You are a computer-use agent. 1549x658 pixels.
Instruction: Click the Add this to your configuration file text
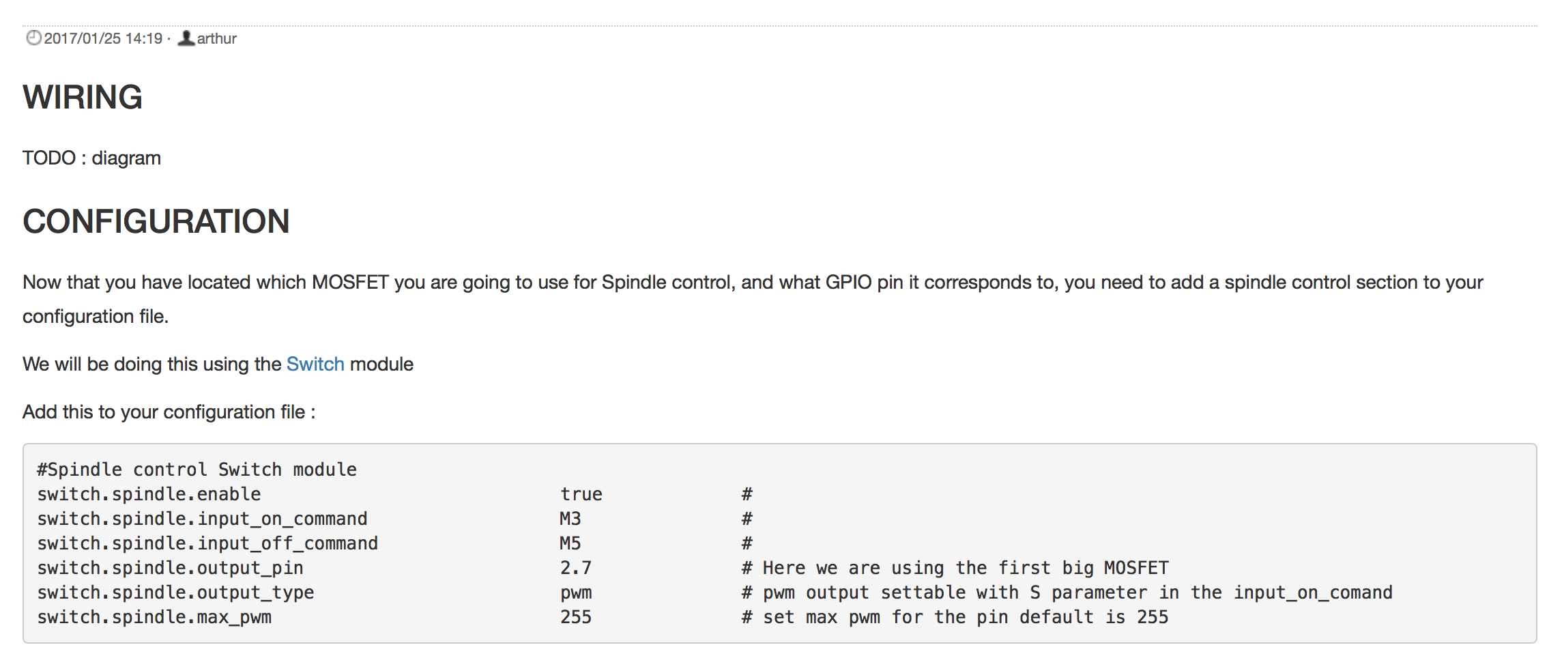169,412
